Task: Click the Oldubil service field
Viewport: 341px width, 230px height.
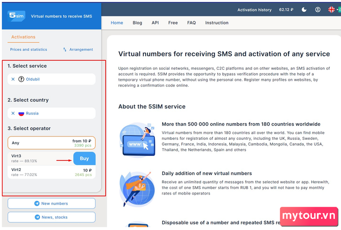Action: click(x=52, y=79)
